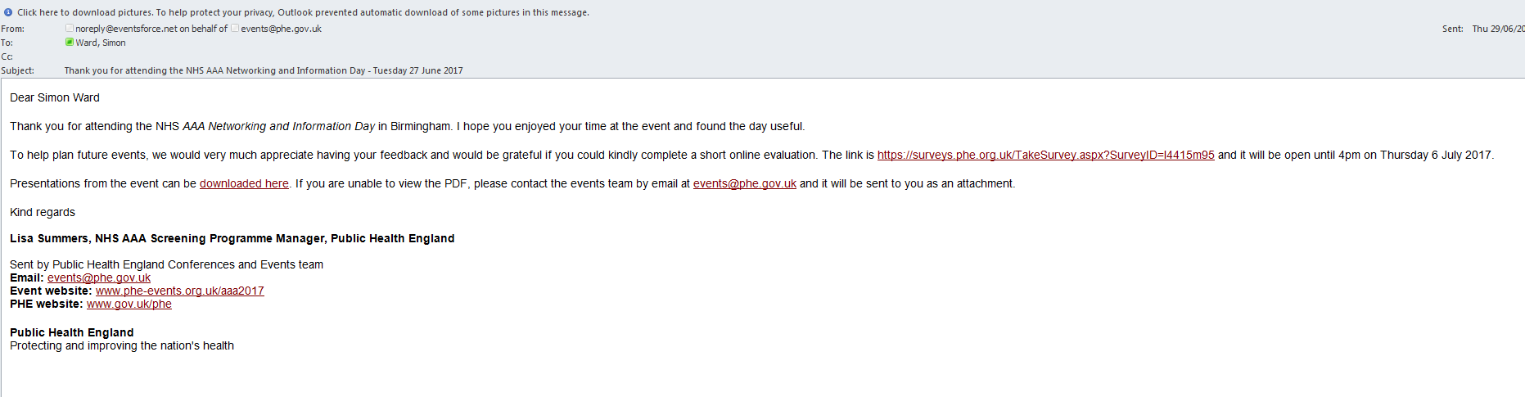Open the www.gov.uk/phe website link

(x=129, y=304)
